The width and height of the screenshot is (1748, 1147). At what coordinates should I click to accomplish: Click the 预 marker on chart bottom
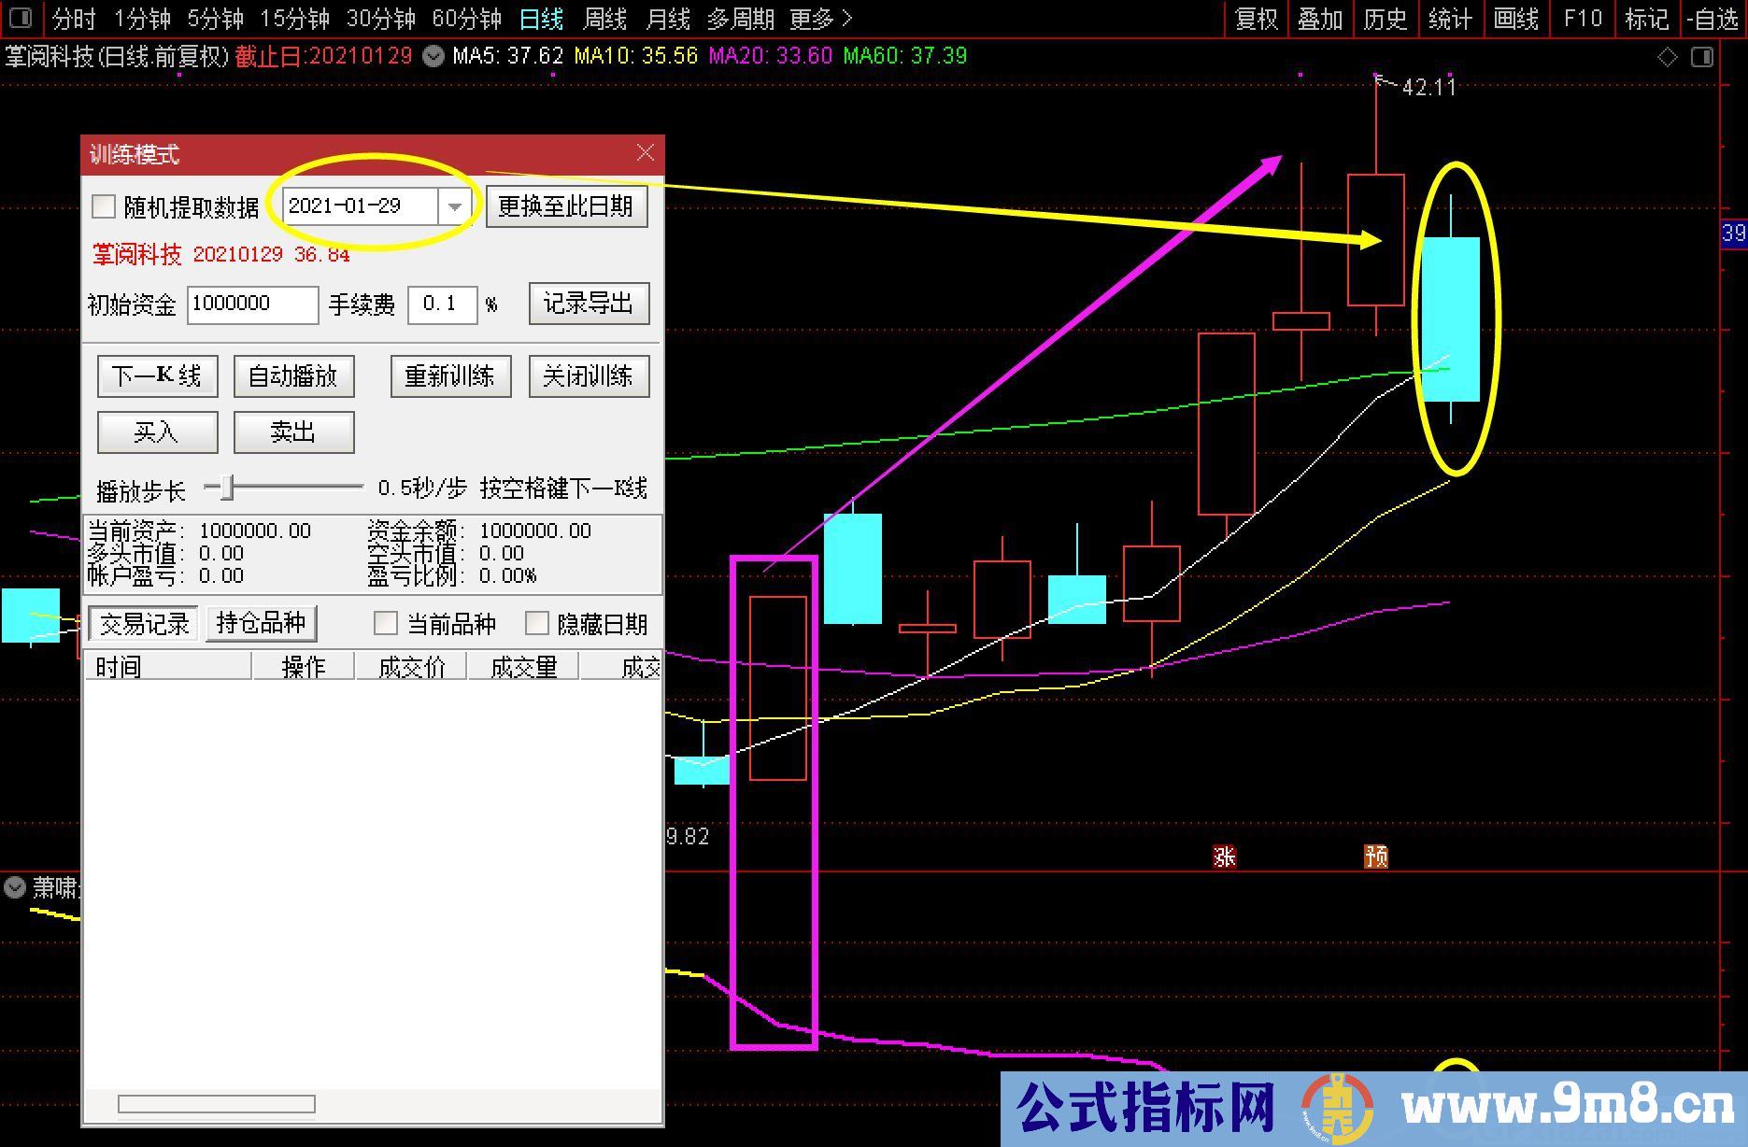click(x=1375, y=857)
